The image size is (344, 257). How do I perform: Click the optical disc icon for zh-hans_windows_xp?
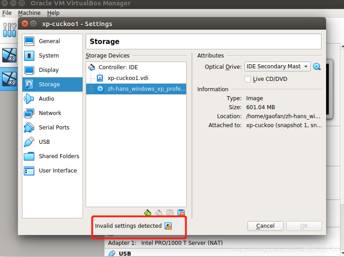(100, 89)
